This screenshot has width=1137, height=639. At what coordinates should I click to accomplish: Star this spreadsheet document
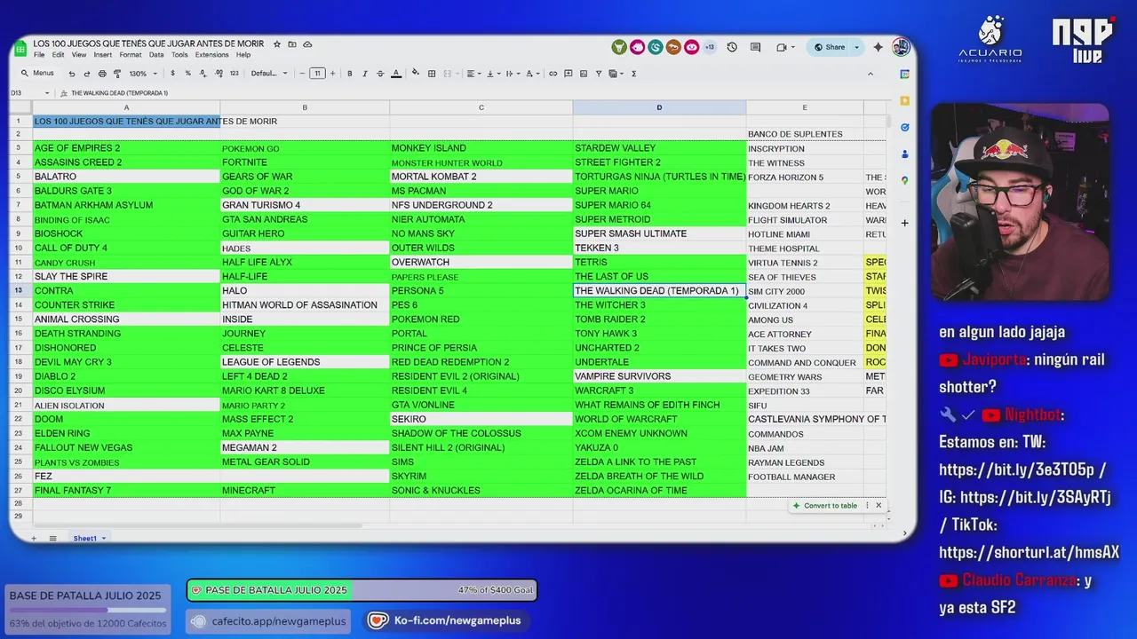pos(277,44)
